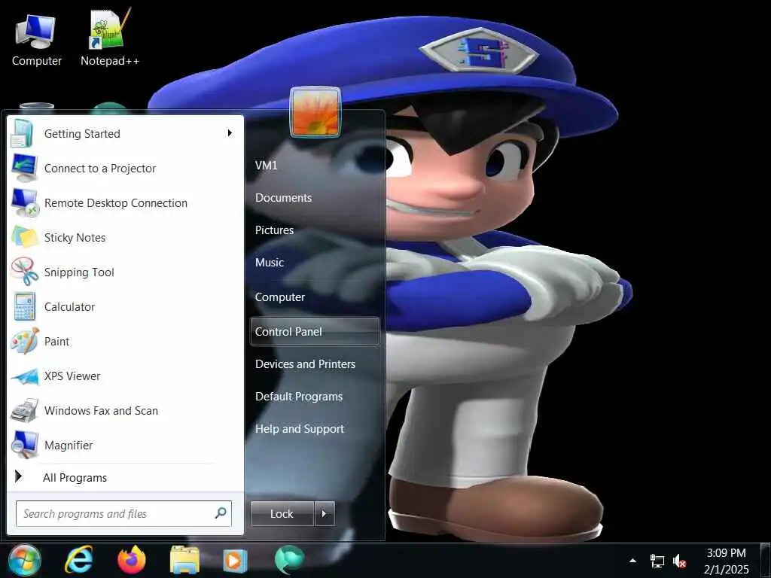Launch Firefox from the taskbar
Viewport: 771px width, 578px height.
132,560
